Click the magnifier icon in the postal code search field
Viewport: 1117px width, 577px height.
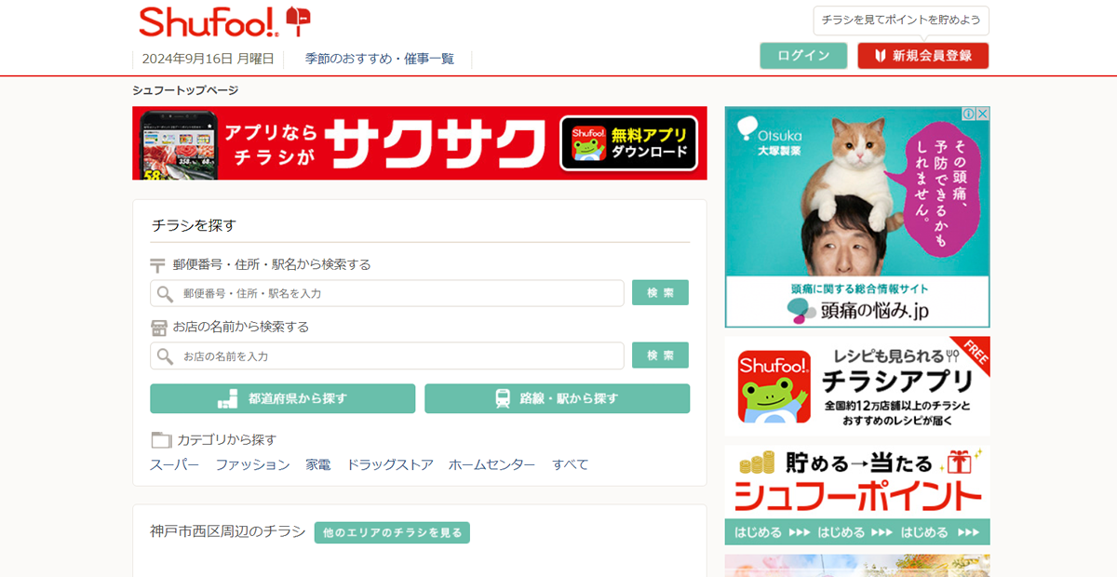(x=165, y=293)
